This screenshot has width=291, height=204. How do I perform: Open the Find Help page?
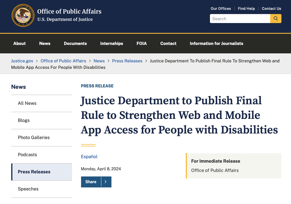(x=246, y=8)
